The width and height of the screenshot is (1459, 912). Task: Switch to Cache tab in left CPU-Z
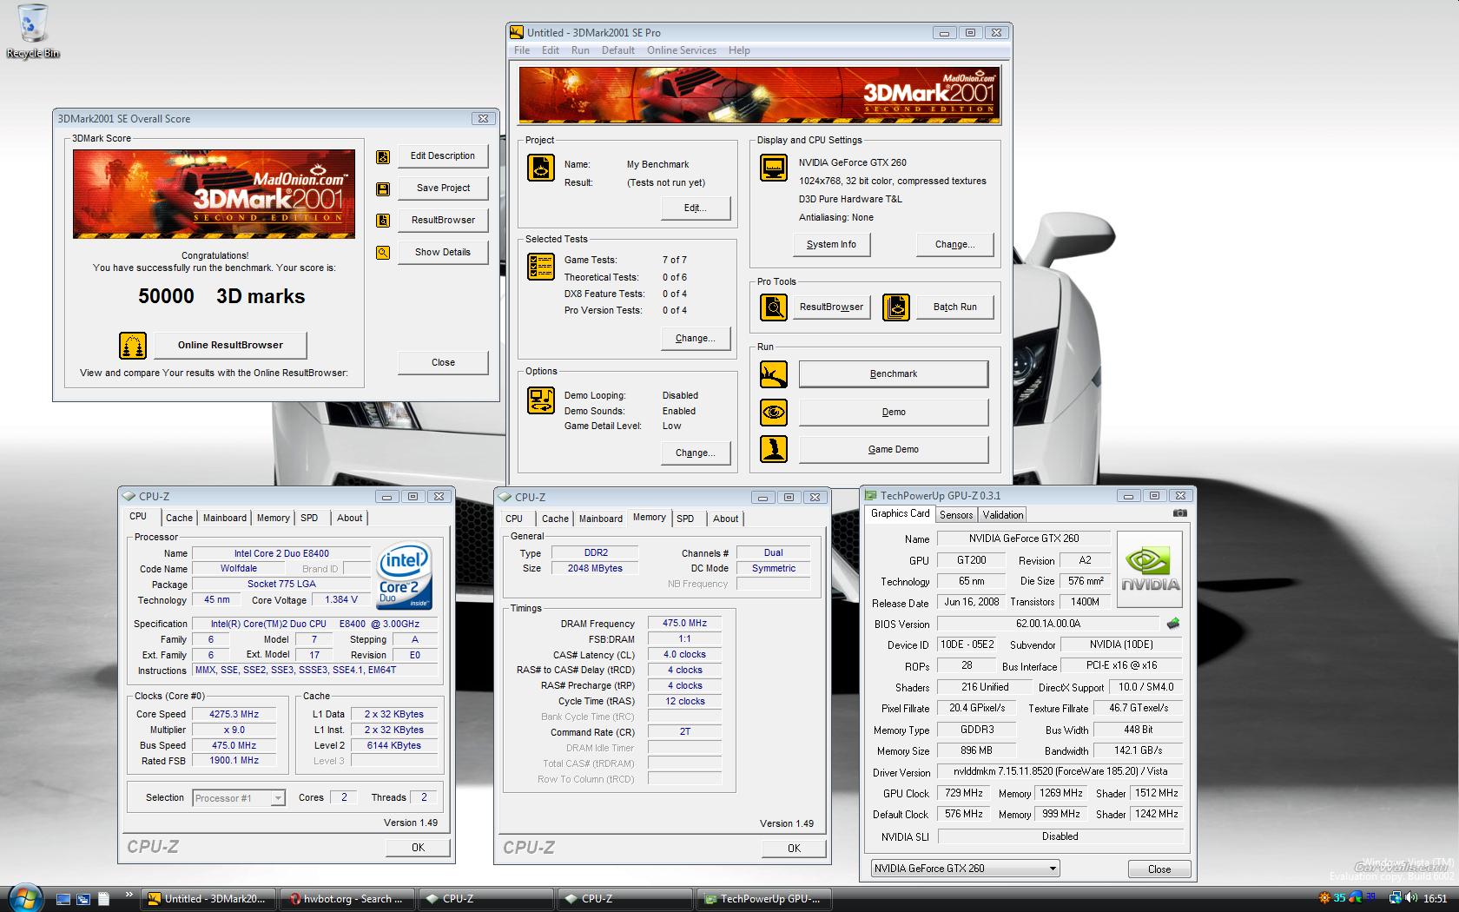(x=179, y=518)
